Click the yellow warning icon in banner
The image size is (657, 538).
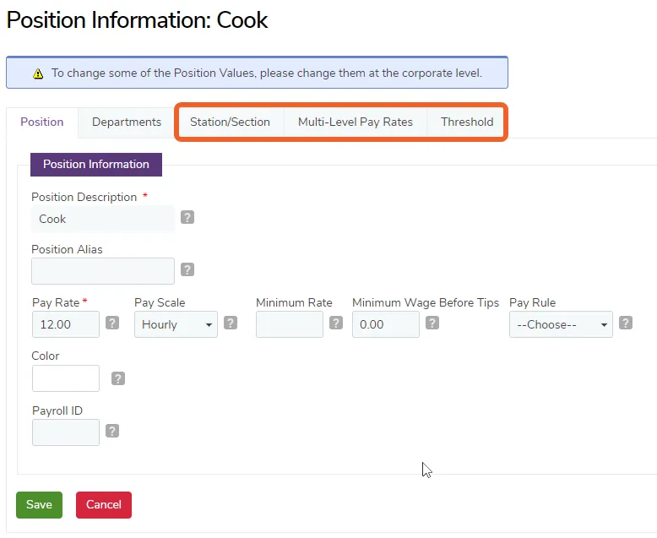[38, 73]
